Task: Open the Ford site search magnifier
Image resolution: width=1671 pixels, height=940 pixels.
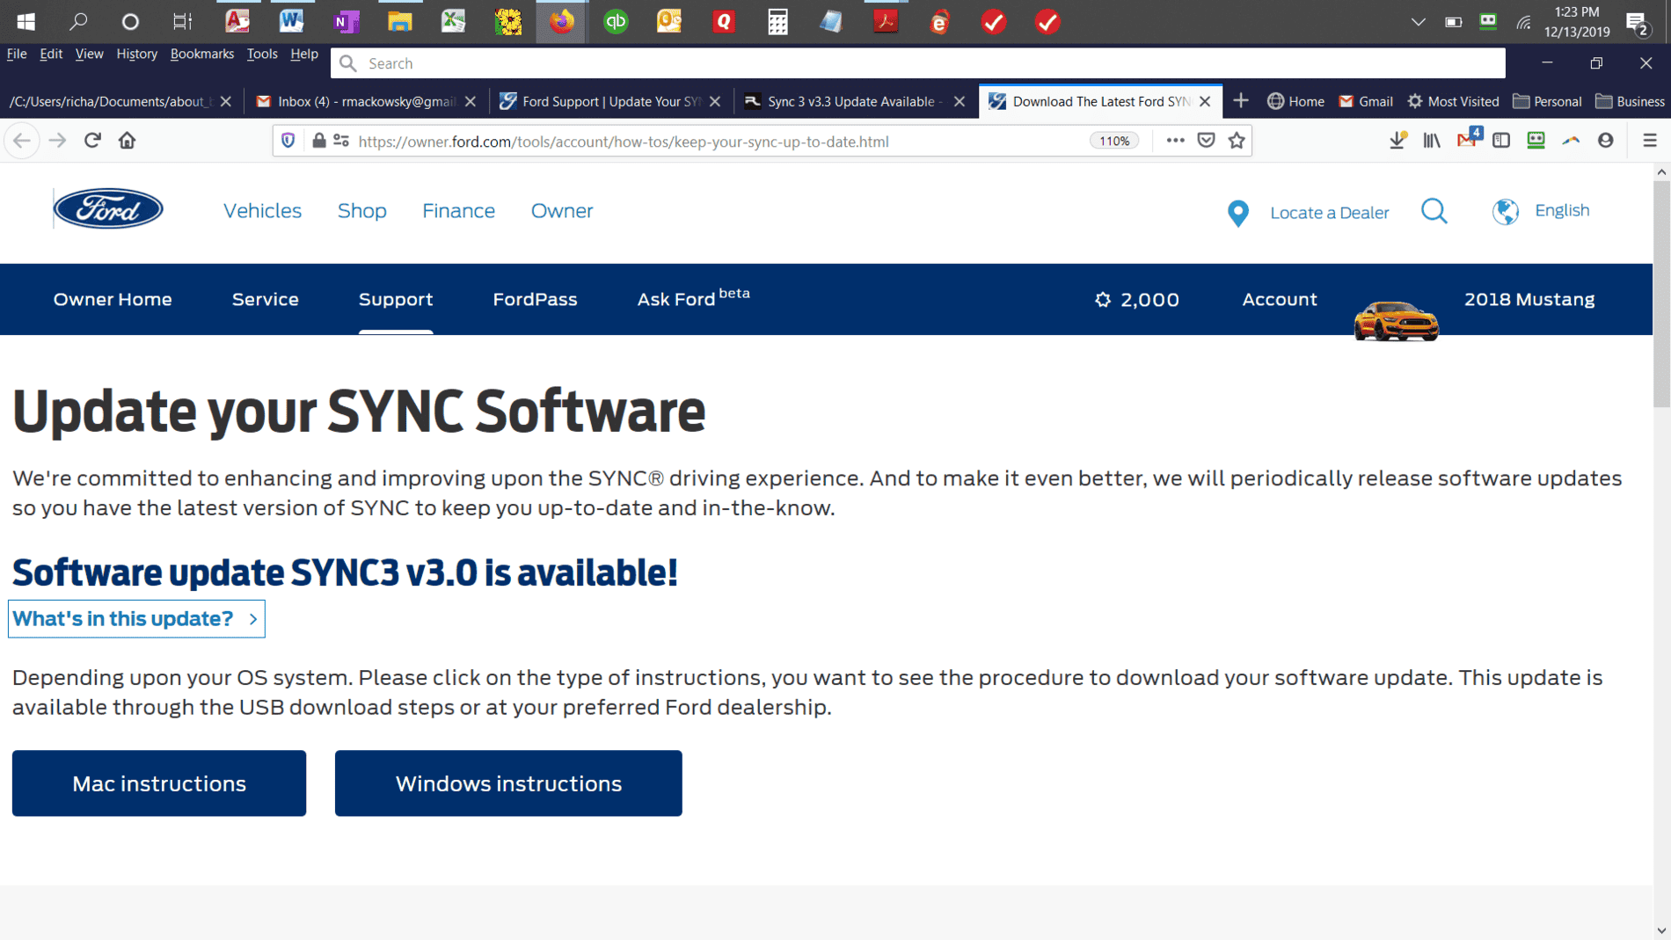Action: pyautogui.click(x=1434, y=211)
